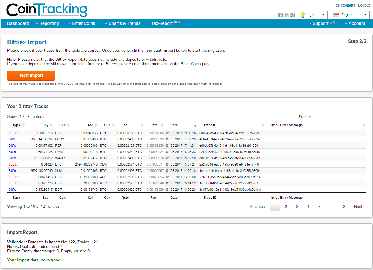The height and width of the screenshot is (270, 373).
Task: Go to Next page of trades
Action: click(358, 207)
